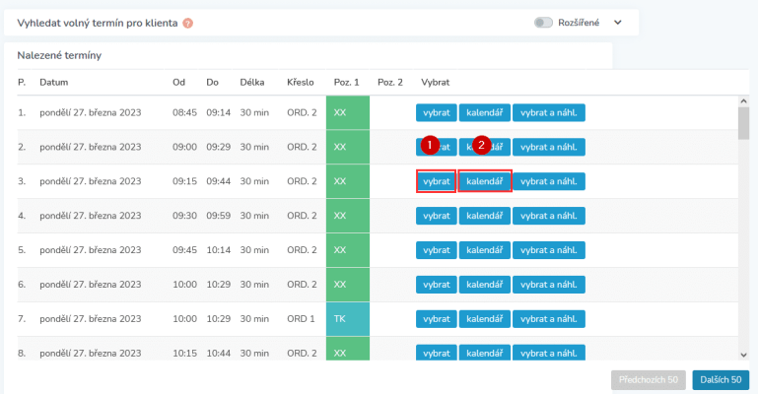Screen dimensions: 758x394
Task: Click the green XX cell in row 4
Action: click(348, 216)
